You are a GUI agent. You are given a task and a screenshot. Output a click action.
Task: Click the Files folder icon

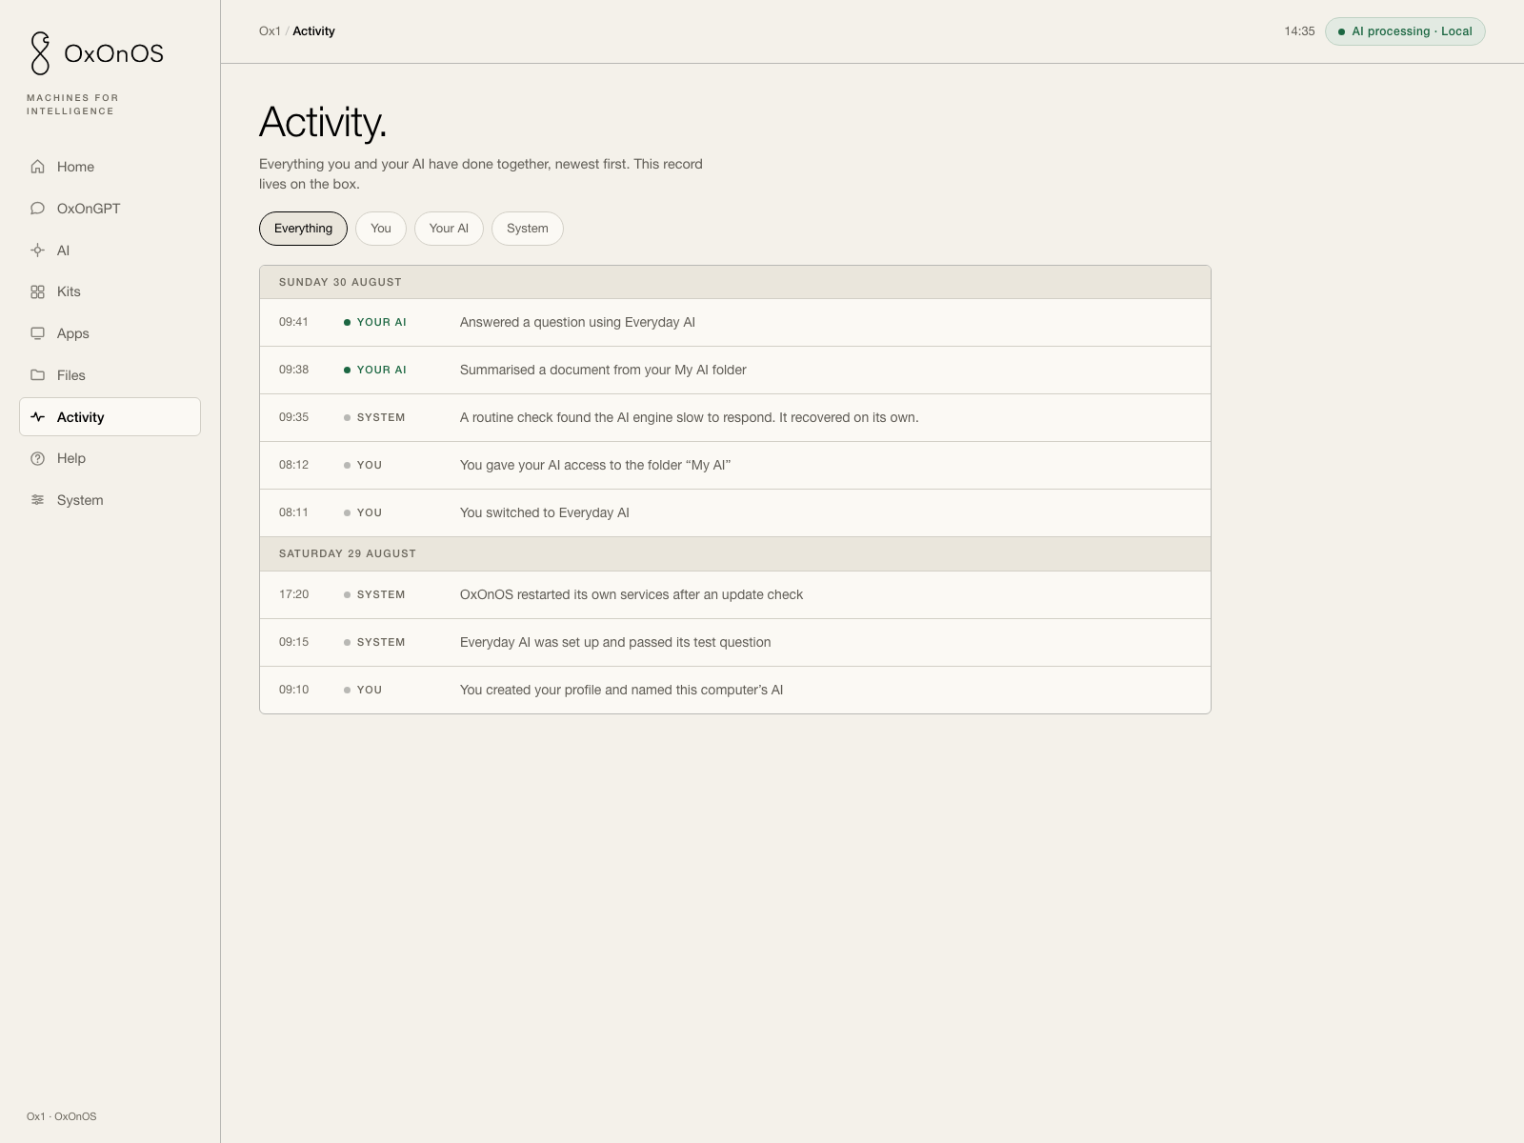37,375
